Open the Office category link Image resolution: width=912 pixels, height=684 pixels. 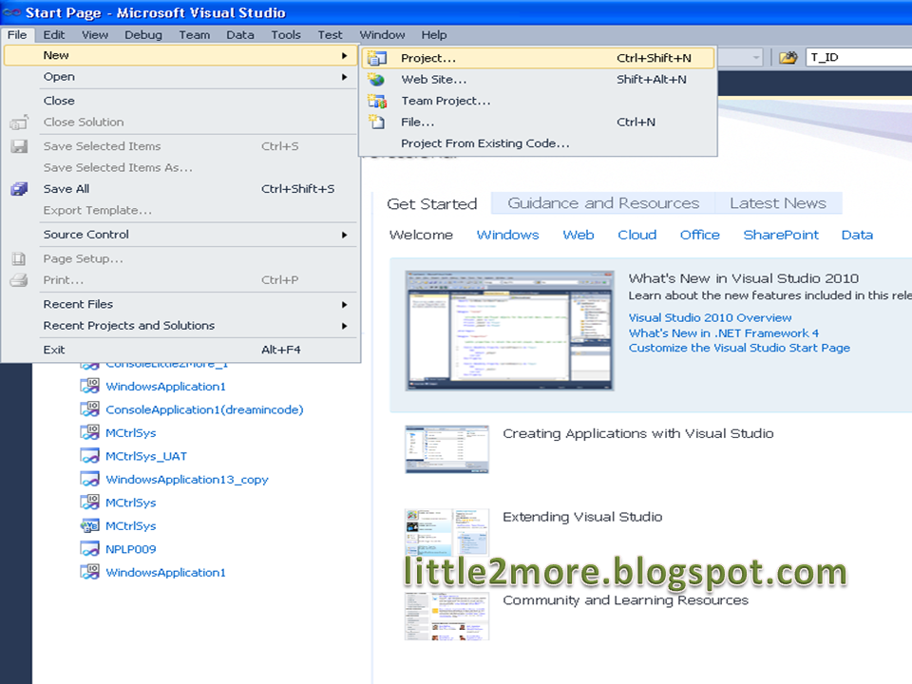[700, 235]
